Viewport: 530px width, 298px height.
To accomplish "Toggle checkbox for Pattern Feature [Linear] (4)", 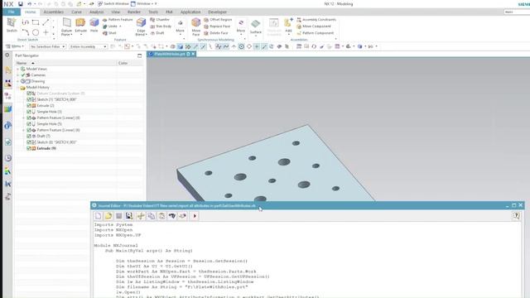I will click(29, 118).
